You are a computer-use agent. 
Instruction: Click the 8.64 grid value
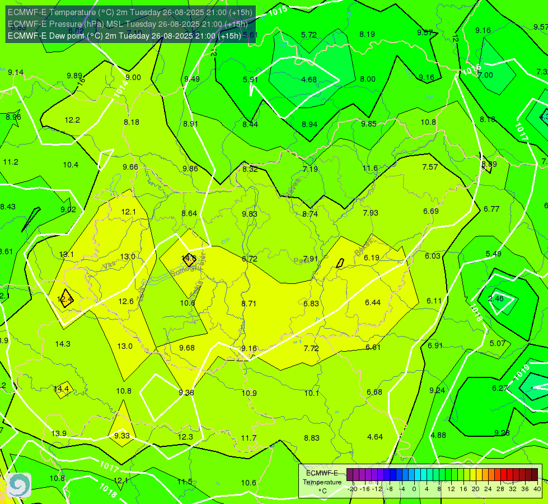(x=189, y=213)
